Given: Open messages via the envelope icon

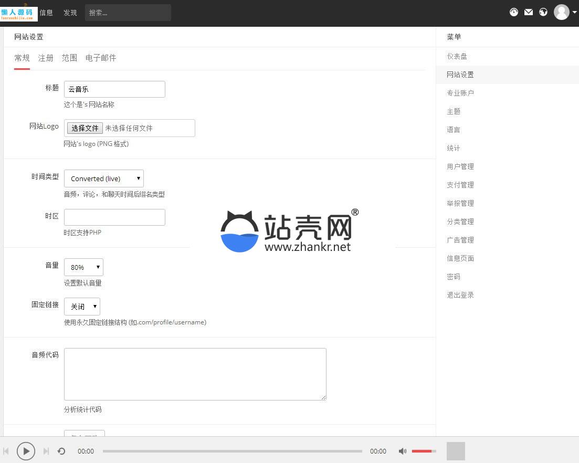Looking at the screenshot, I should (529, 12).
